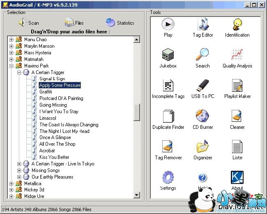Launch USB To PC tool
267x214 pixels.
[x=203, y=89]
